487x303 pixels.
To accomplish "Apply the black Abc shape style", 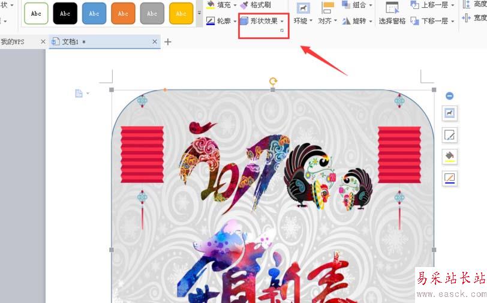I will (x=65, y=13).
